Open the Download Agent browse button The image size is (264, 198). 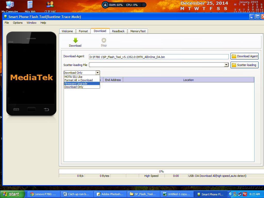(244, 56)
